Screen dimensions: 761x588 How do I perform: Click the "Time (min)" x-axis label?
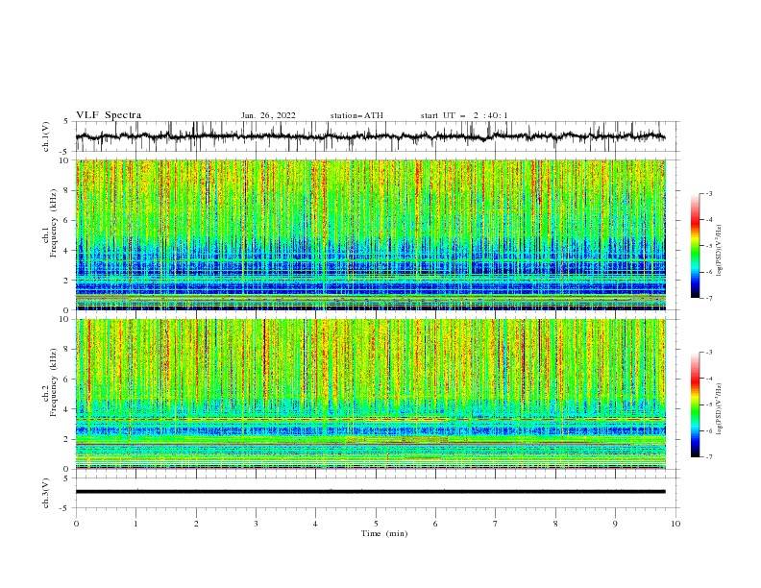pyautogui.click(x=384, y=533)
